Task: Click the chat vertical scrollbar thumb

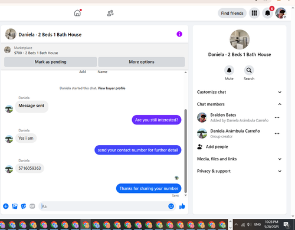Action: (185, 151)
